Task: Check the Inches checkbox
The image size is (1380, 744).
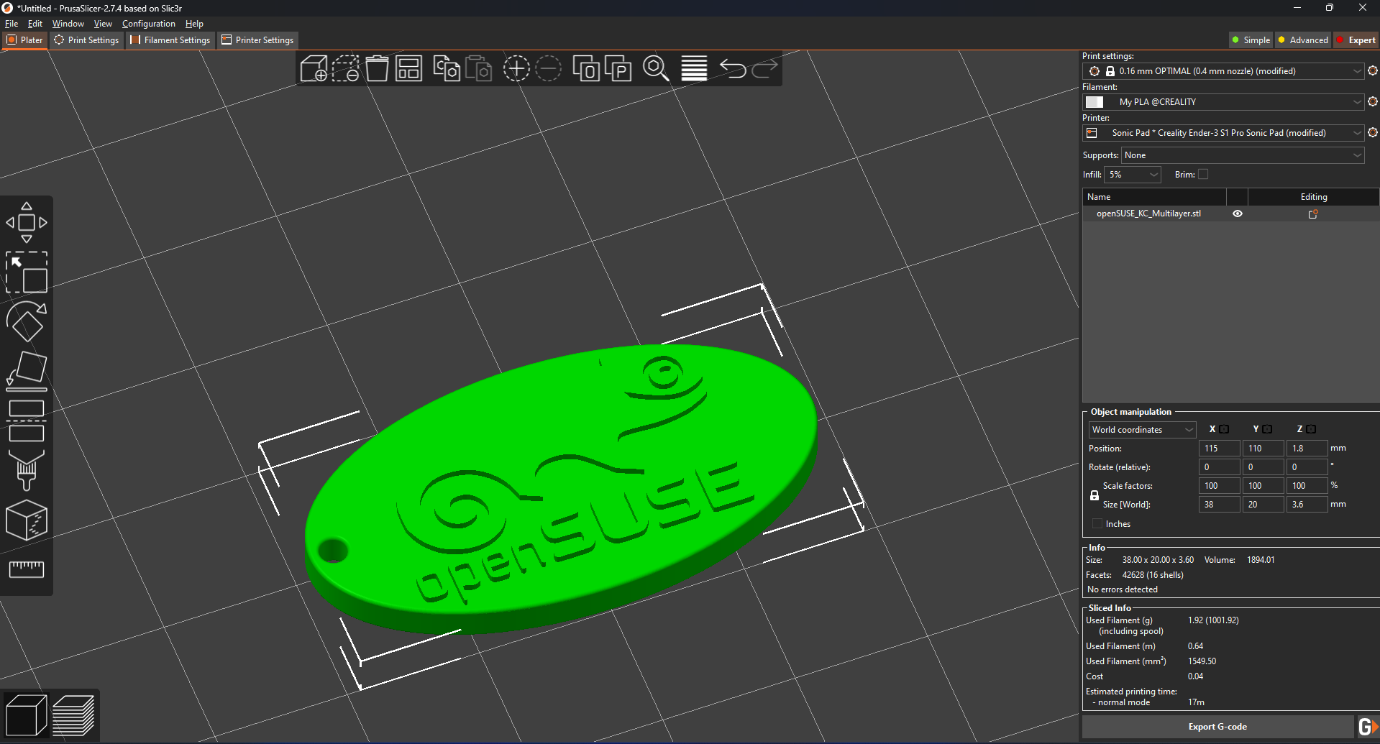Action: (1097, 523)
